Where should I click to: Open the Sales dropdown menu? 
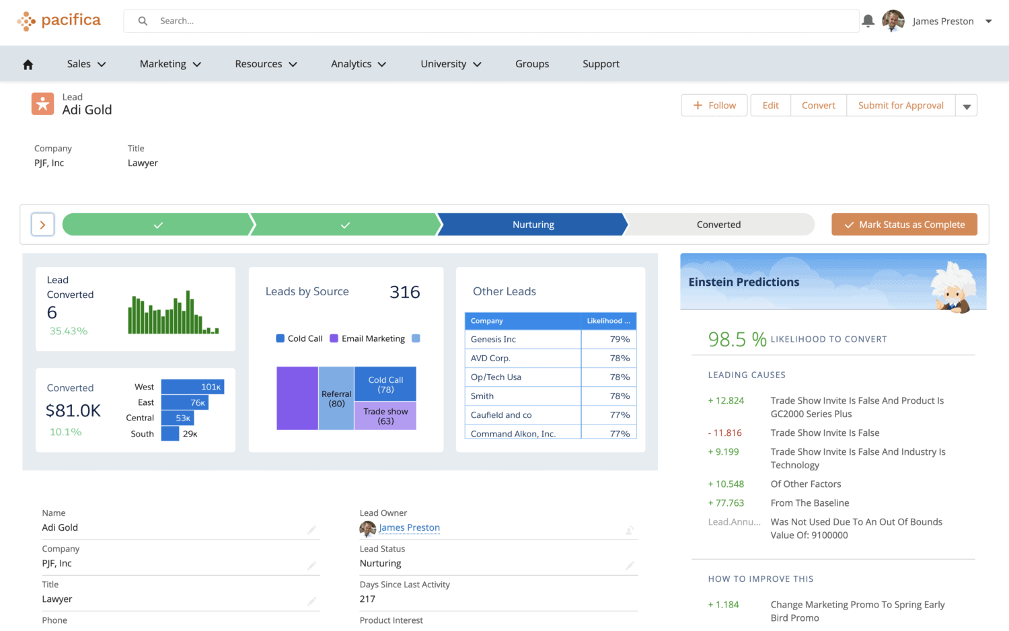85,63
